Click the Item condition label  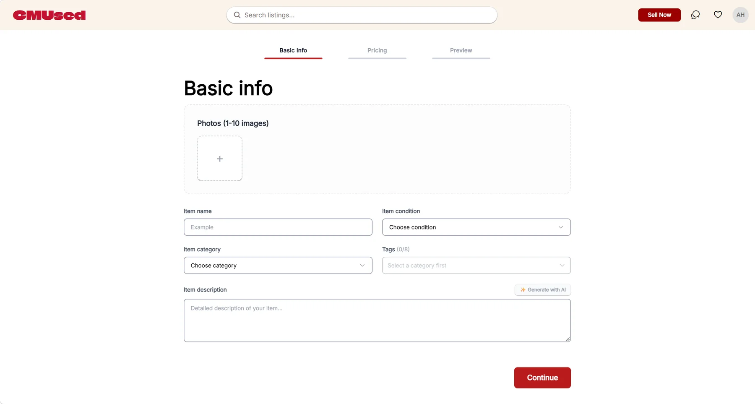pyautogui.click(x=401, y=211)
